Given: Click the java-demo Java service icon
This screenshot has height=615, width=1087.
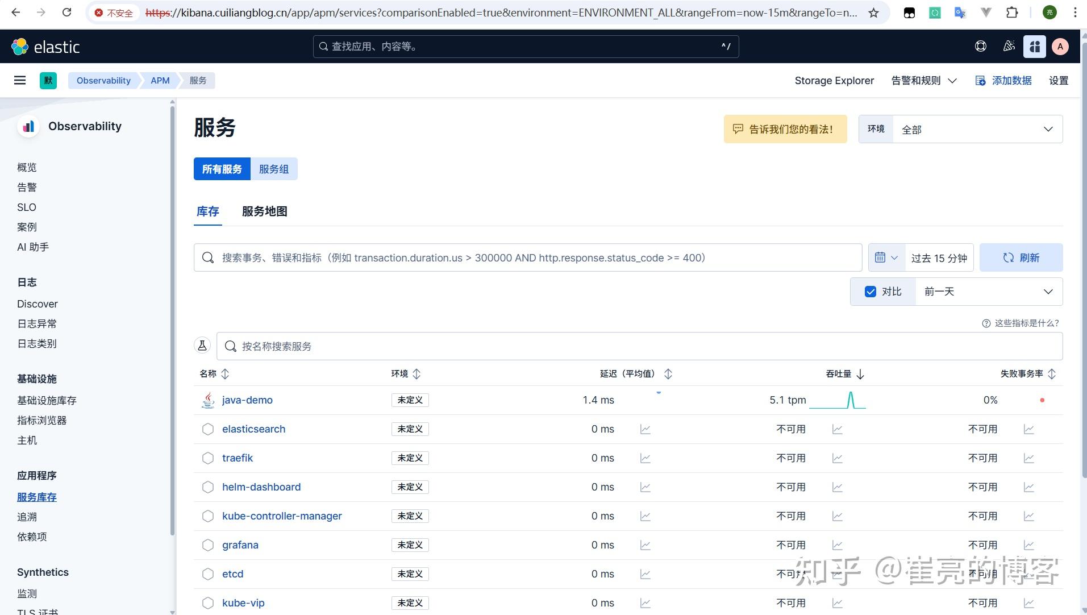Looking at the screenshot, I should click(208, 400).
